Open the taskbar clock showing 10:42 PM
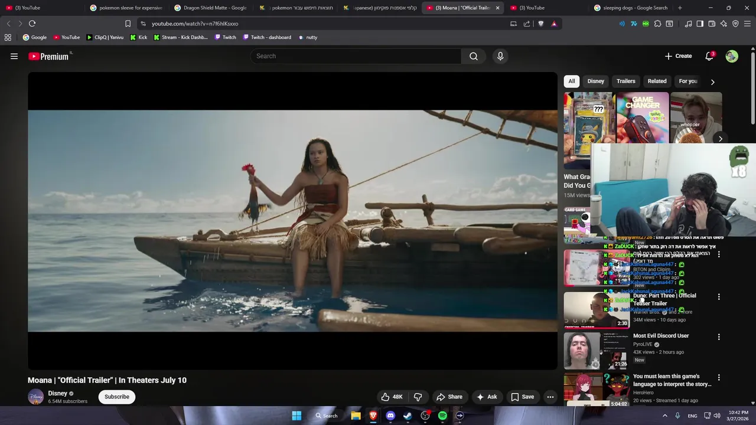 coord(738,416)
